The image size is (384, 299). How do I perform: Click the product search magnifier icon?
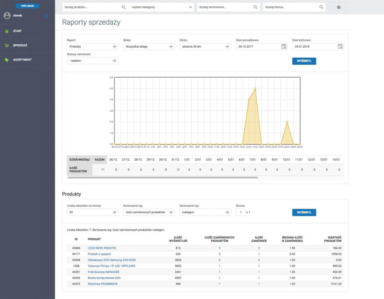tap(123, 7)
